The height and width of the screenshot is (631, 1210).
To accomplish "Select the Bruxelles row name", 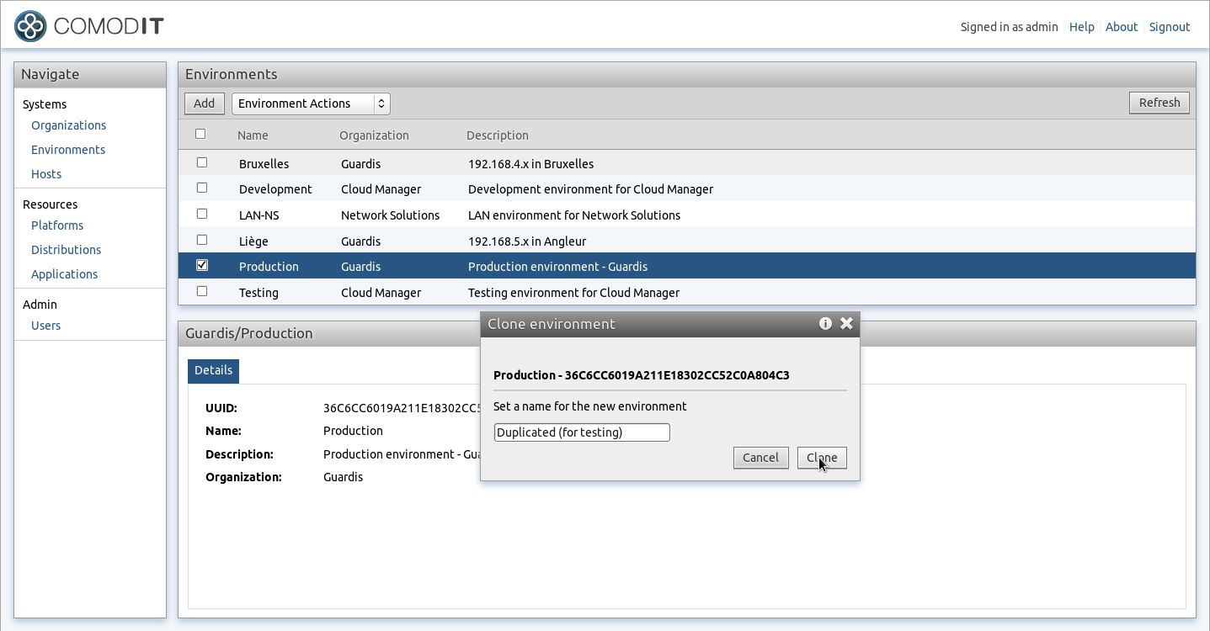I will click(x=264, y=164).
